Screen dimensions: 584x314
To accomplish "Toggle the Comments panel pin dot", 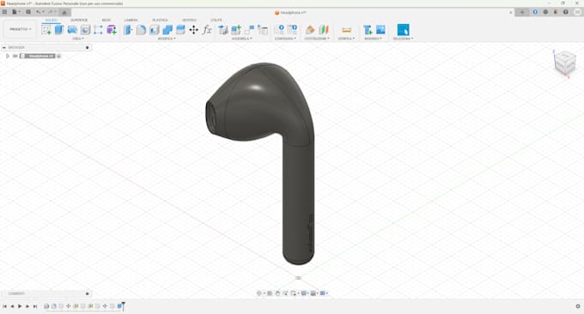I will pos(88,293).
